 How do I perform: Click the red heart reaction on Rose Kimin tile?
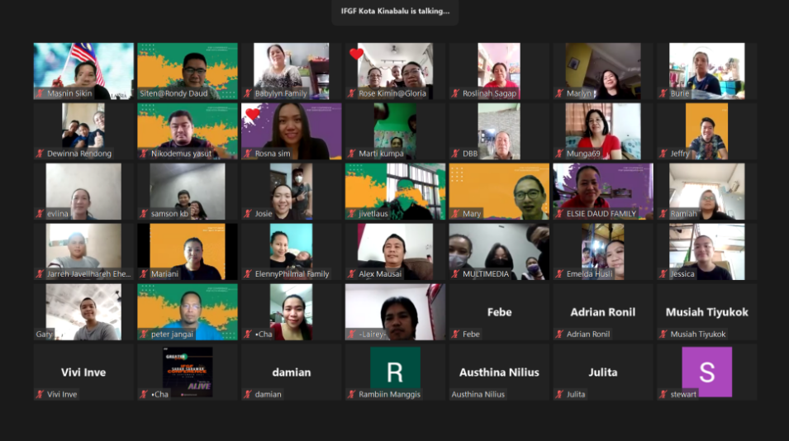356,55
